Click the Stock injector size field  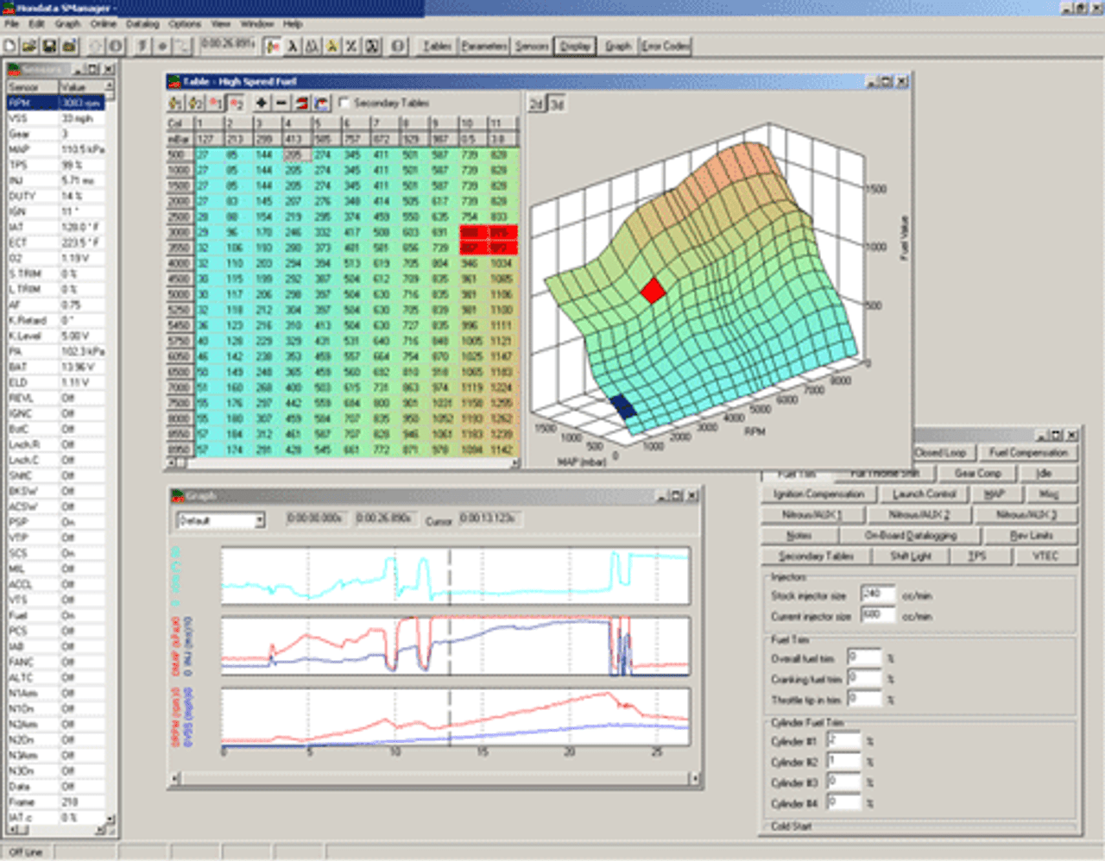878,594
